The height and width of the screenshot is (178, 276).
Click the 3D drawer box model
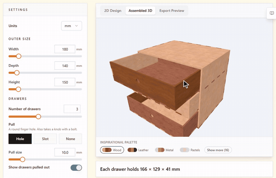pyautogui.click(x=170, y=88)
